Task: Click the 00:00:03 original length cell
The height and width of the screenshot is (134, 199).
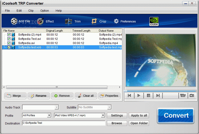Action: click(52, 47)
